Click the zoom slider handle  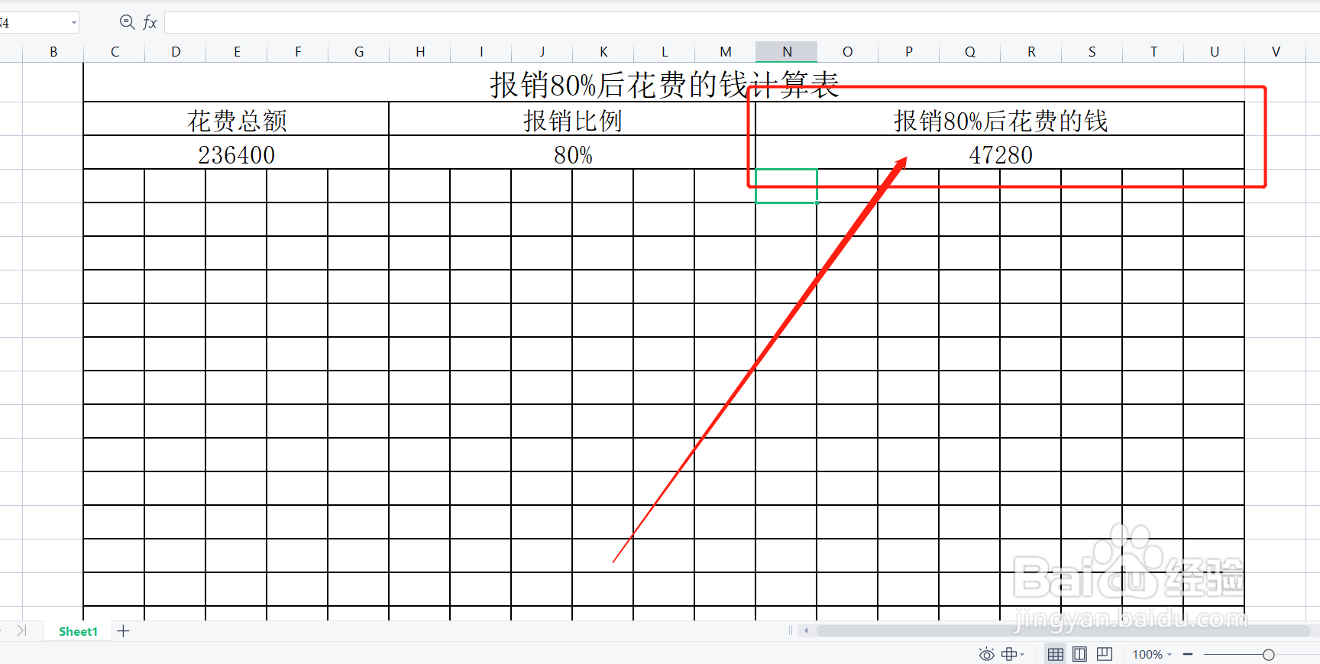point(1269,655)
